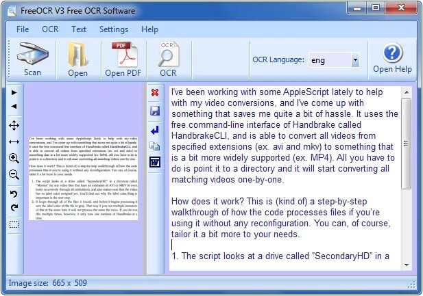Clear the text window with red X
This screenshot has width=423, height=296.
[x=155, y=92]
